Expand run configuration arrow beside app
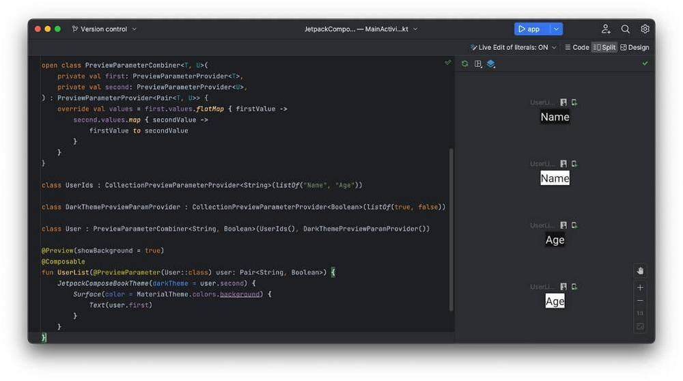683x381 pixels. tap(557, 29)
